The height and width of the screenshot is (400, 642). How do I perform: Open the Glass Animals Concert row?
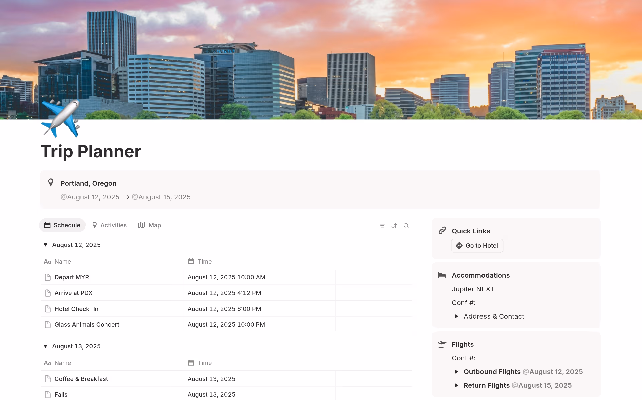[87, 324]
